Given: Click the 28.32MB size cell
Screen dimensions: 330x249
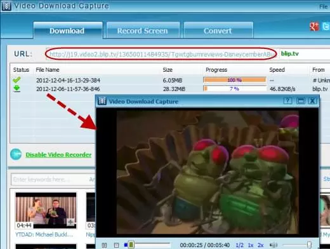Looking at the screenshot, I should (x=174, y=89).
